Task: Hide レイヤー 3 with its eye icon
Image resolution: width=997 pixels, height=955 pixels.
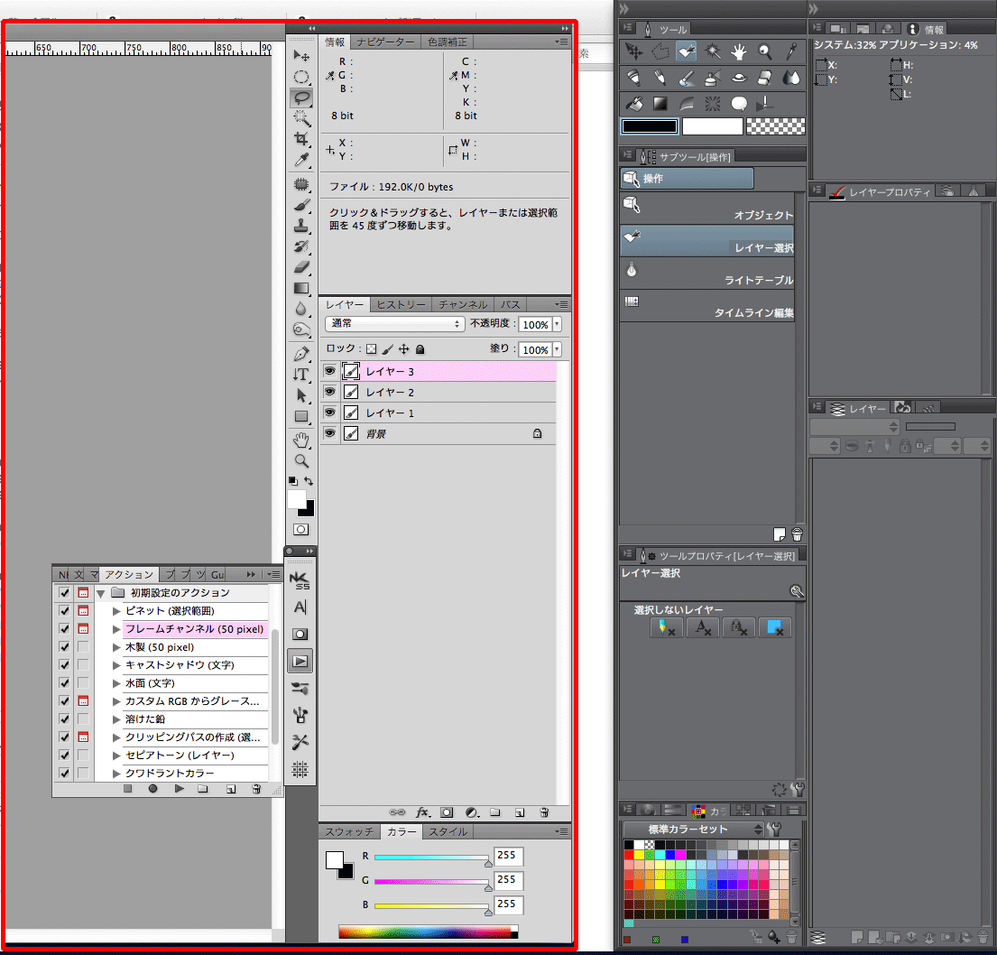Action: (329, 371)
